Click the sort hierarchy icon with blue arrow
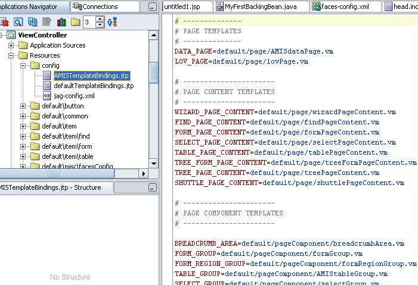418x285 pixels. [x=112, y=22]
